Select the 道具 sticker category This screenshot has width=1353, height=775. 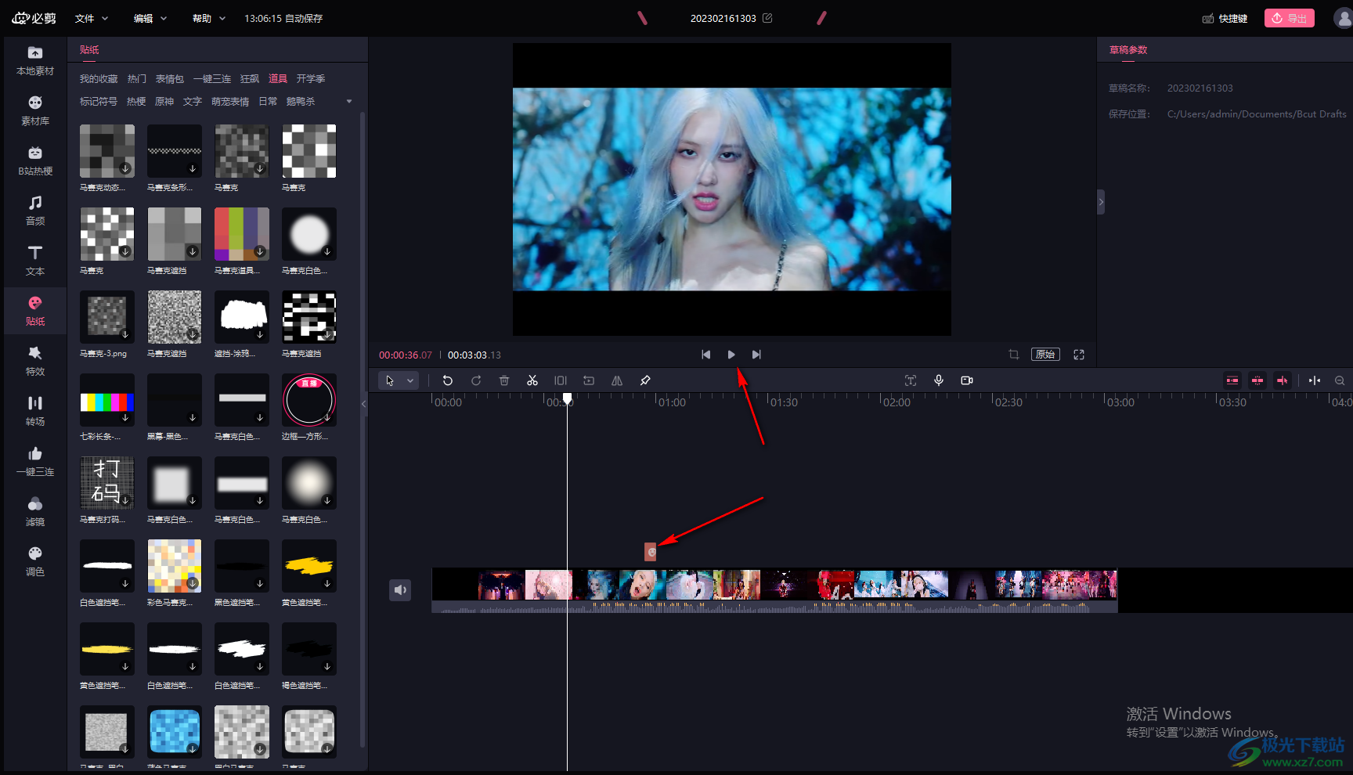click(x=278, y=79)
